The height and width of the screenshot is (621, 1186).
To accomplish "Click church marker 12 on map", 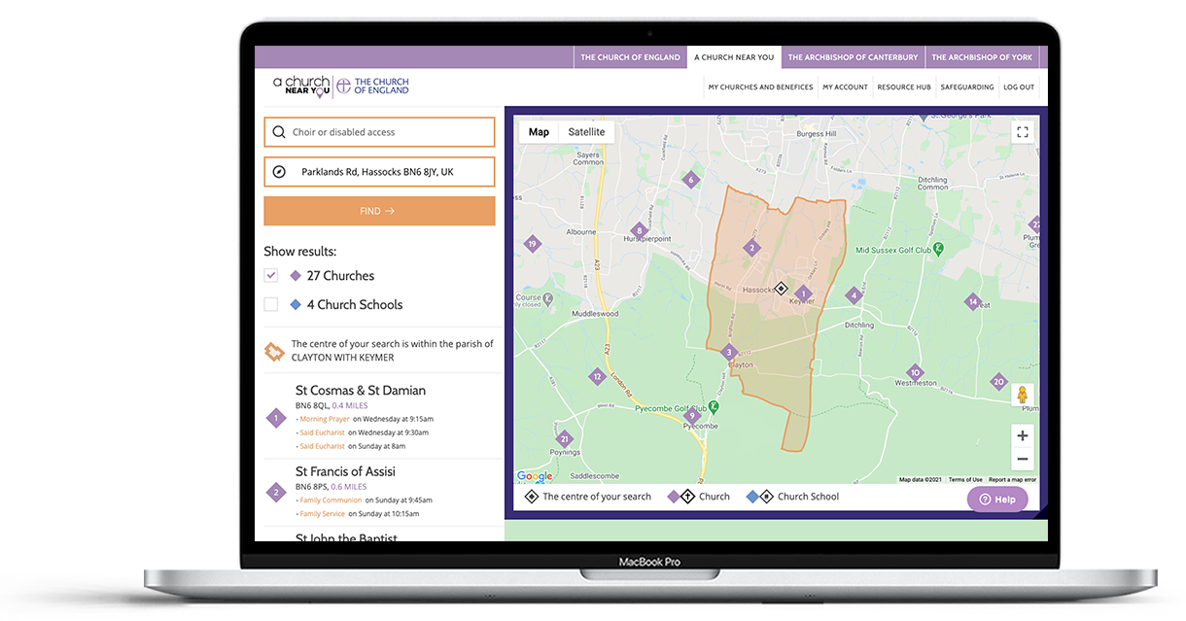I will coord(597,376).
